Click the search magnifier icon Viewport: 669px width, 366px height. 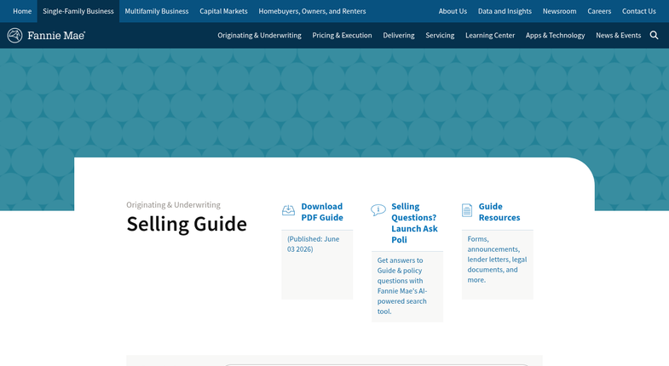click(x=654, y=36)
